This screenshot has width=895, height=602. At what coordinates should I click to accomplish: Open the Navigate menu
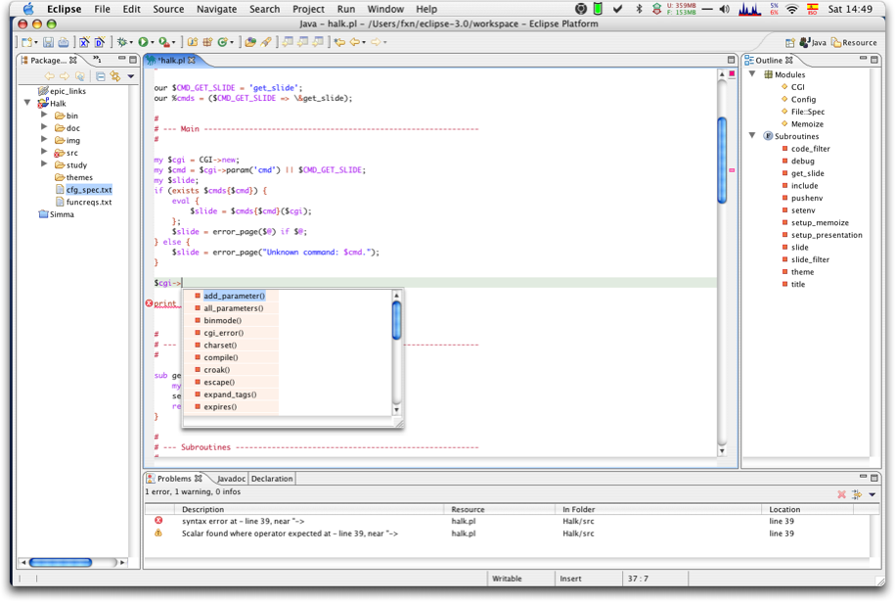(216, 9)
